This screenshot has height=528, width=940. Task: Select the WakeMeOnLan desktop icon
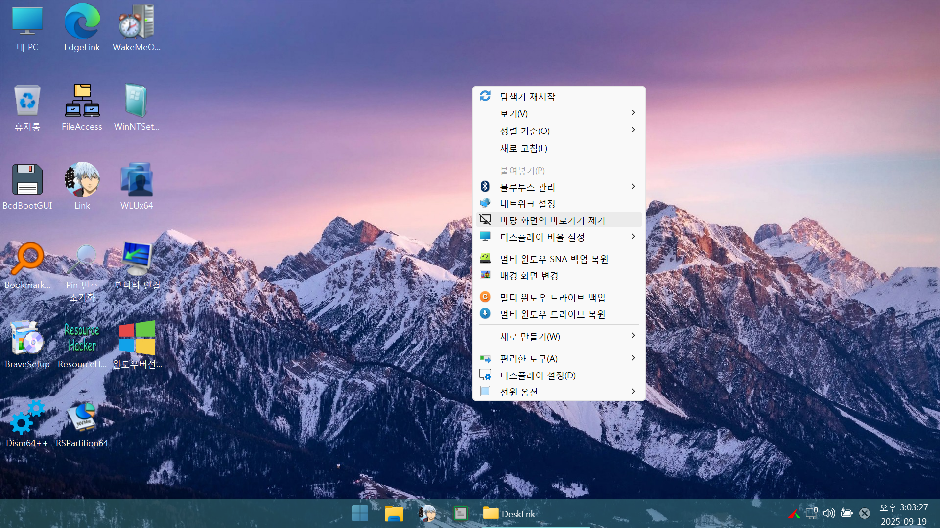point(137,22)
